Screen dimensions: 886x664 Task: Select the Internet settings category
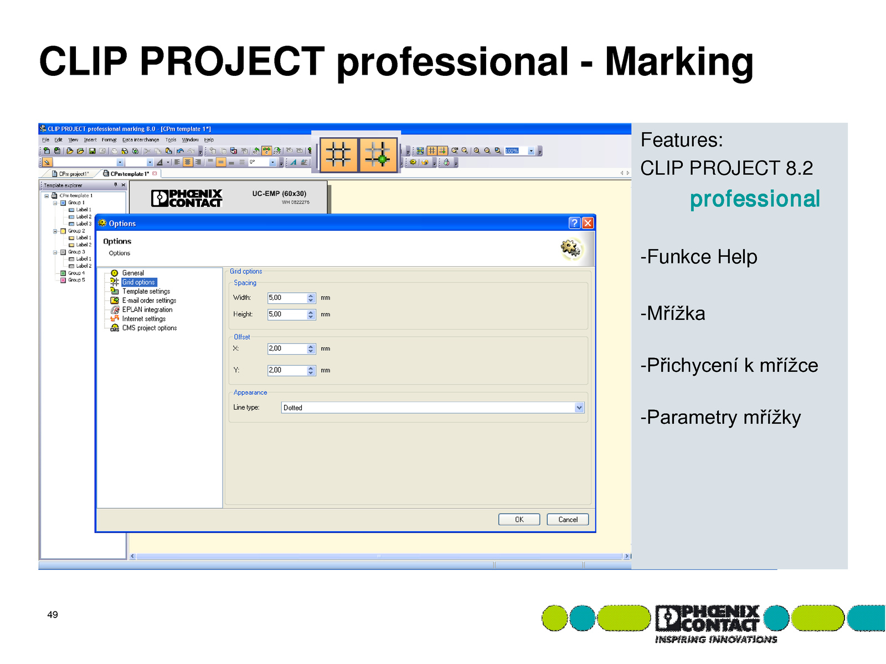pyautogui.click(x=144, y=319)
